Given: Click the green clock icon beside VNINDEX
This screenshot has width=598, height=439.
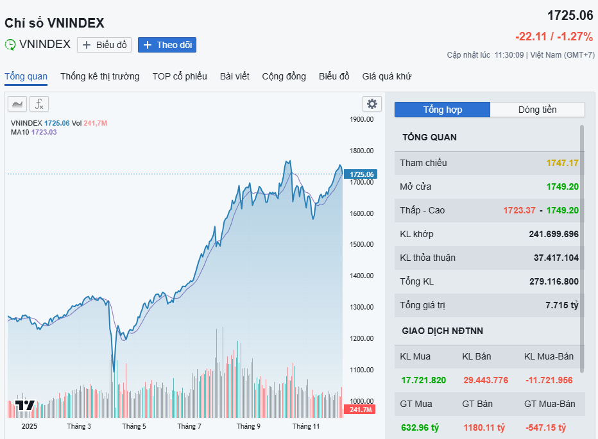Looking at the screenshot, I should click(x=10, y=45).
